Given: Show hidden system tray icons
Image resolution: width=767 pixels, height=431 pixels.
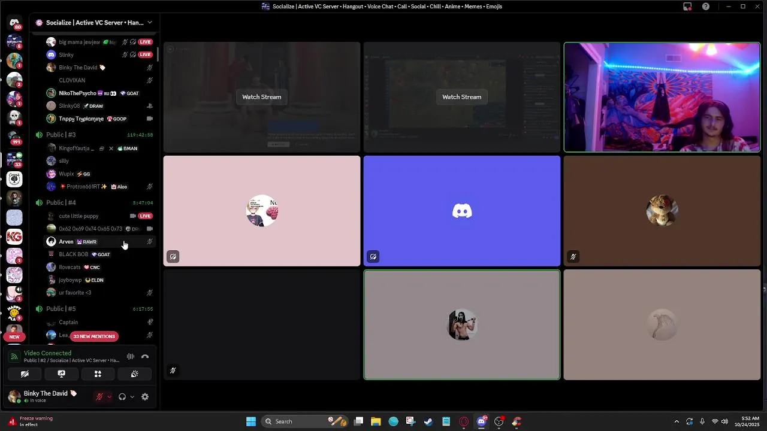Looking at the screenshot, I should tap(677, 421).
